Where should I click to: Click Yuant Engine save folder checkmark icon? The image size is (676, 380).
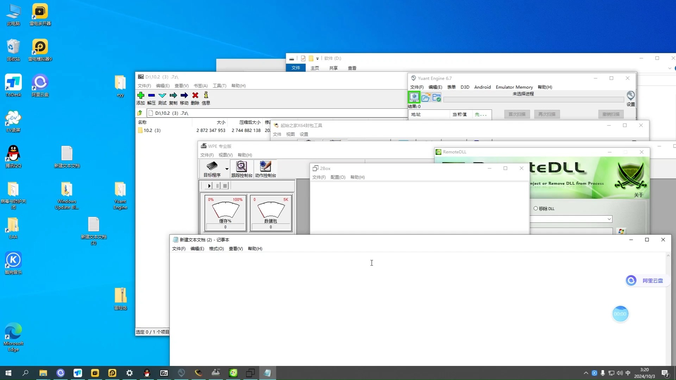(437, 97)
